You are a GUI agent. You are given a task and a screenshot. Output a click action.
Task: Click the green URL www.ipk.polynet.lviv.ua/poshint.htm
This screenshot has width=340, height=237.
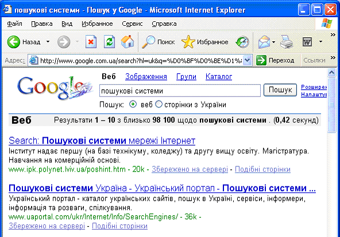pos(67,169)
